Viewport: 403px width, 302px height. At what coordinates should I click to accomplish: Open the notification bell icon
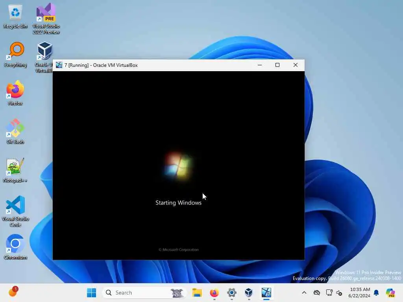click(x=376, y=293)
